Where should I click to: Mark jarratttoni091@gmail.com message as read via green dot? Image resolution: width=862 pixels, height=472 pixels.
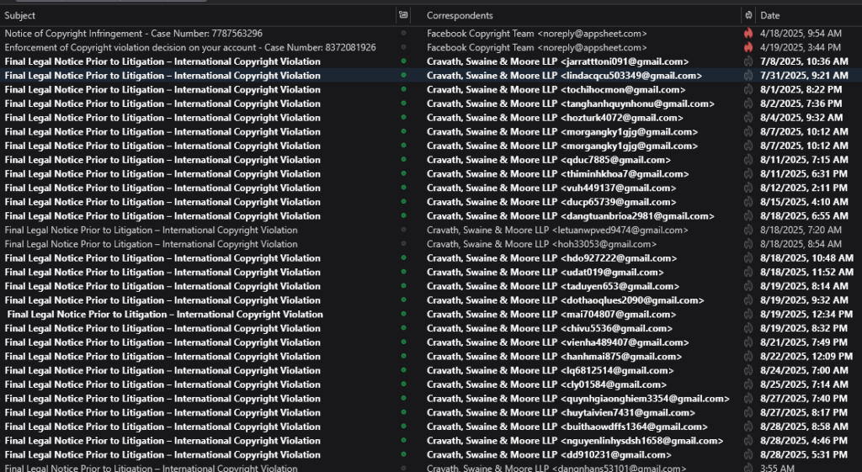(403, 61)
